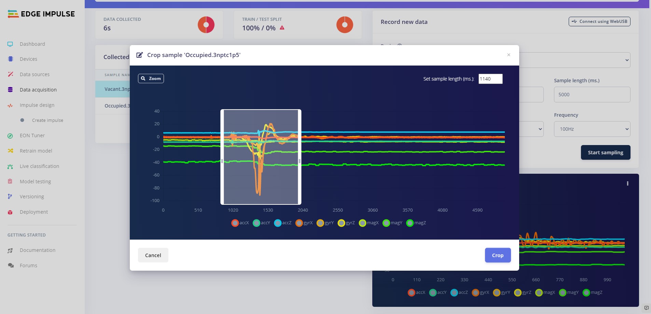Screen dimensions: 651x314
Task: Open Versioning page
Action: pyautogui.click(x=32, y=197)
